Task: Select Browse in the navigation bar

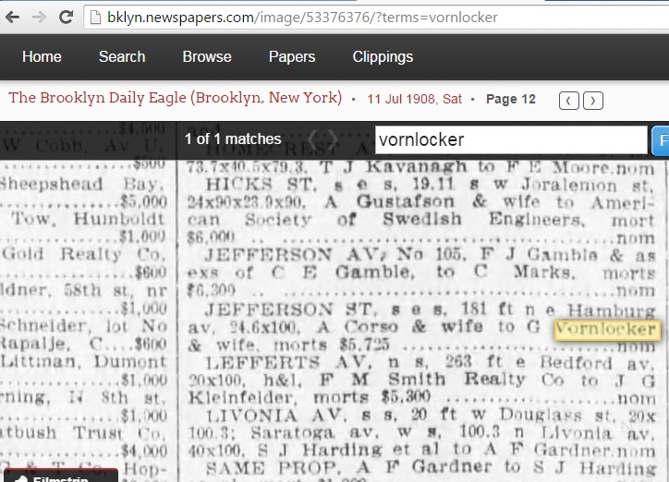Action: (x=207, y=56)
